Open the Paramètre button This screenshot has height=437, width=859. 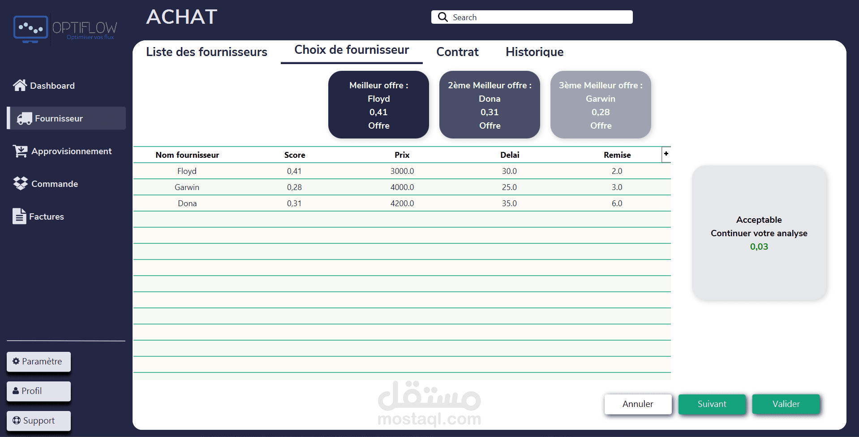click(39, 361)
